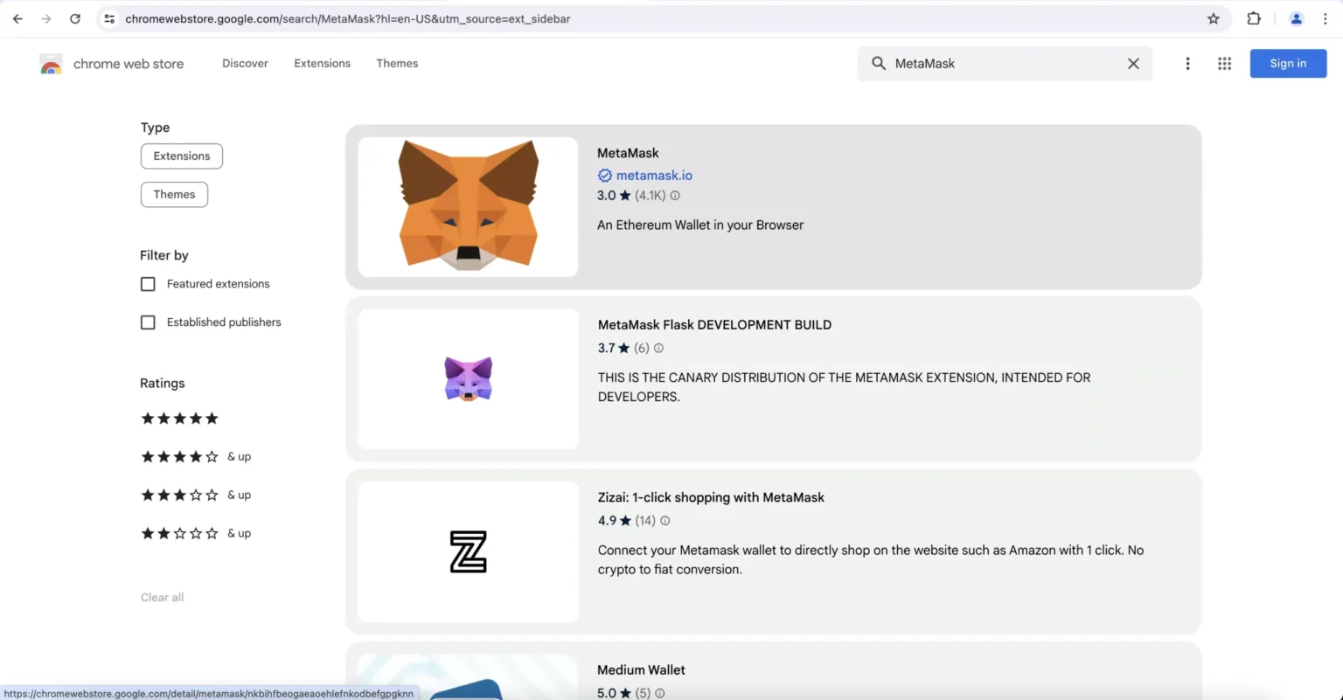This screenshot has width=1343, height=700.
Task: Filter by five stars rating
Action: tap(180, 419)
